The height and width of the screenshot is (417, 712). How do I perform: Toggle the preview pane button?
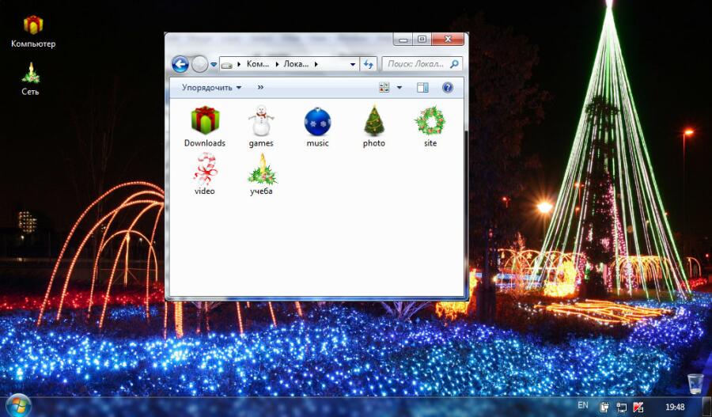click(x=422, y=88)
